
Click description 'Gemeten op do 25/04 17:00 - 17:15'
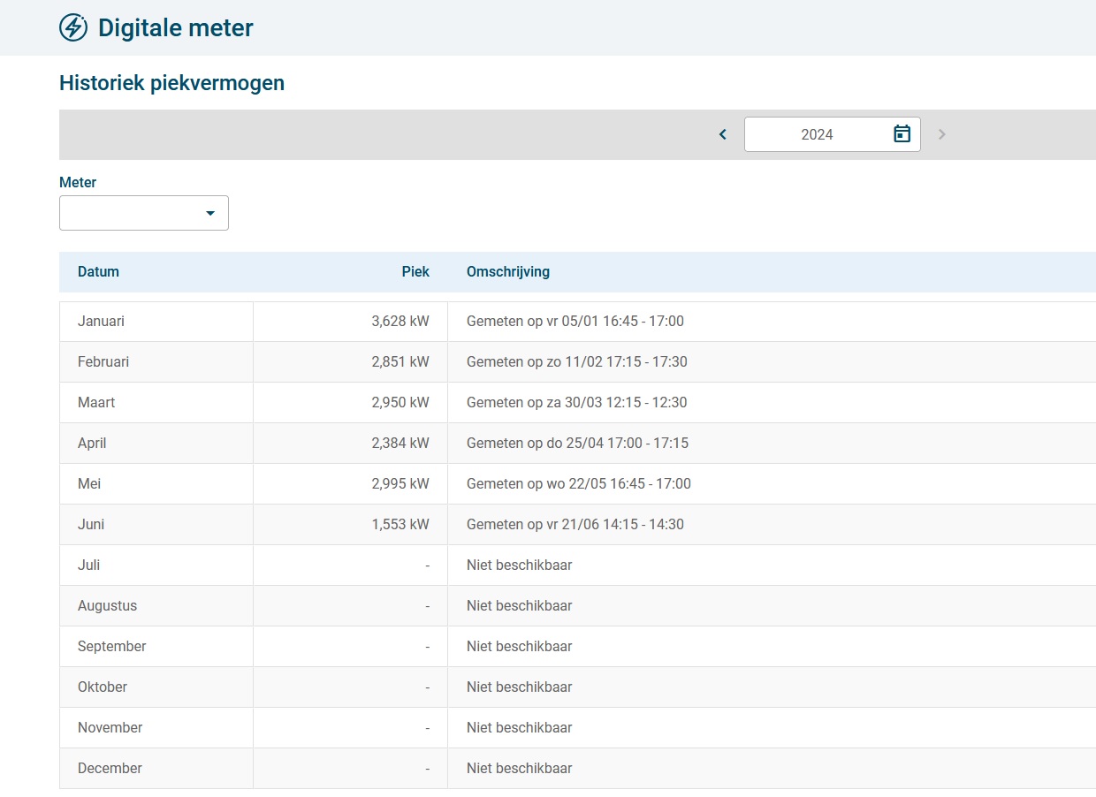[578, 444]
